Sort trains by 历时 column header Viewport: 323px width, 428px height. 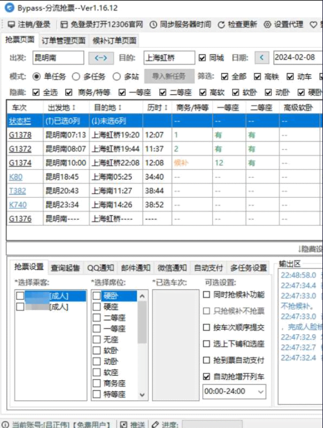(157, 108)
